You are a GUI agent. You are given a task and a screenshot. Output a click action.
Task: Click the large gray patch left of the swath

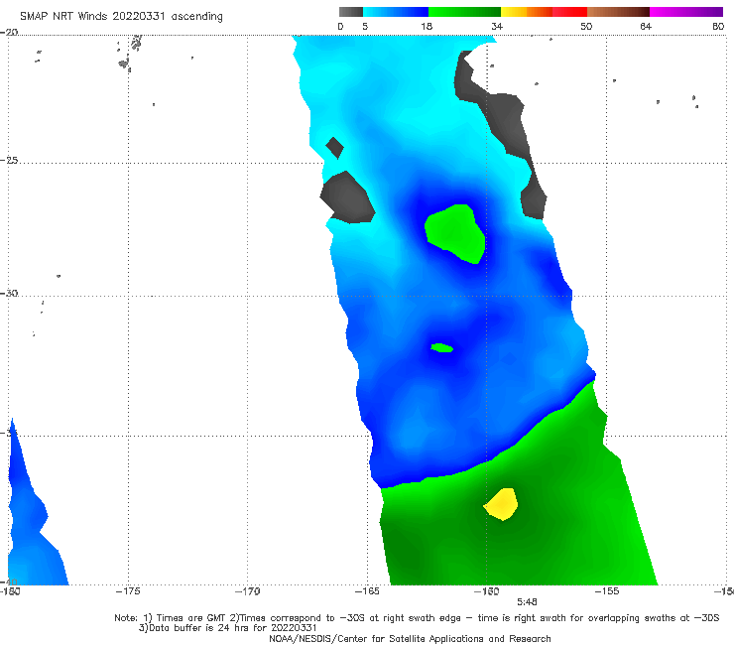click(347, 197)
